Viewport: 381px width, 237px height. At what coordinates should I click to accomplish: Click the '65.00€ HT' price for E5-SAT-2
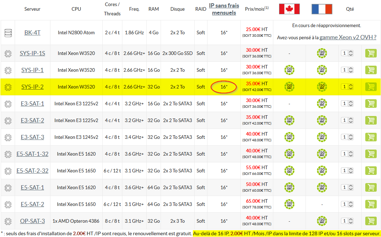coord(257,201)
